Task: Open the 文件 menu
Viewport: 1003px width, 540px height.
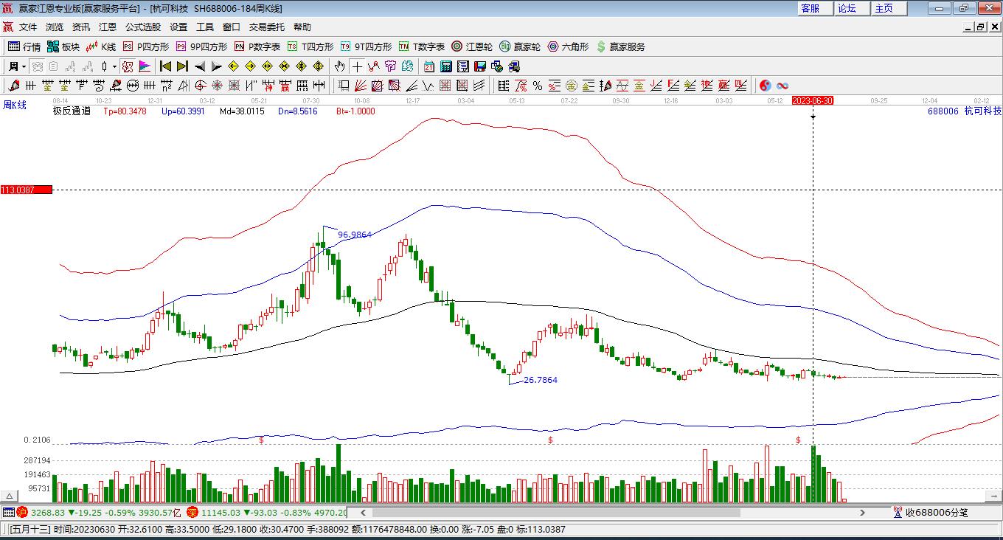Action: (28, 27)
